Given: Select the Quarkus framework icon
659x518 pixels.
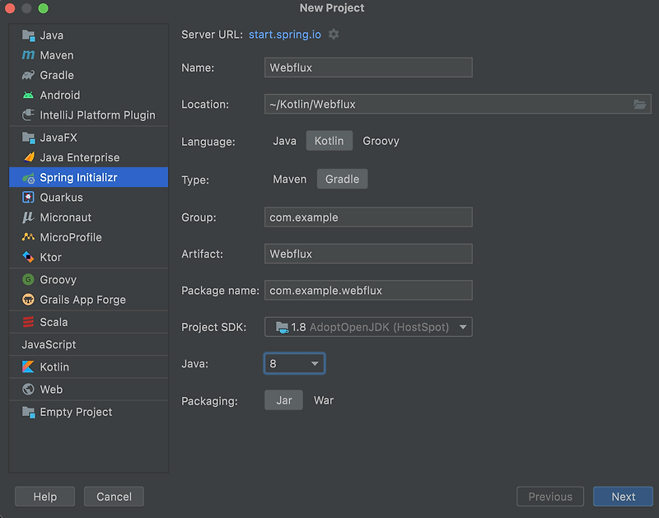Looking at the screenshot, I should point(30,197).
